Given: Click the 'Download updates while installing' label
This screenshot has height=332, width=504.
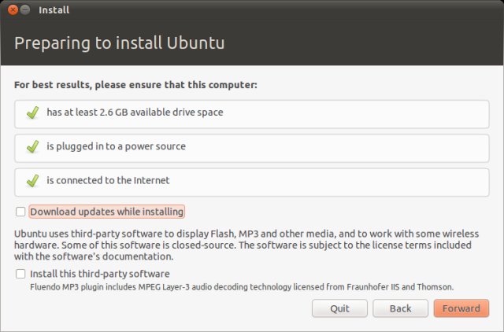Looking at the screenshot, I should tap(107, 212).
